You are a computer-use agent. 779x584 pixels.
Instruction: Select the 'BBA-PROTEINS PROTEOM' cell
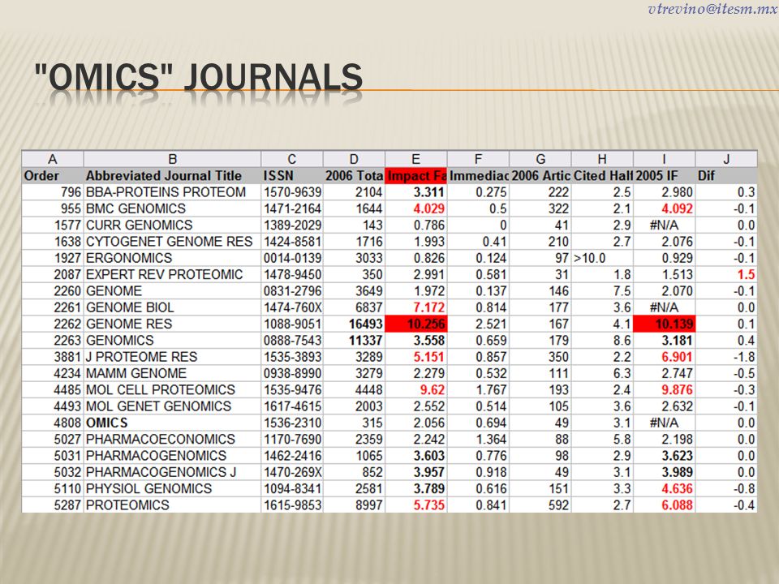point(172,192)
